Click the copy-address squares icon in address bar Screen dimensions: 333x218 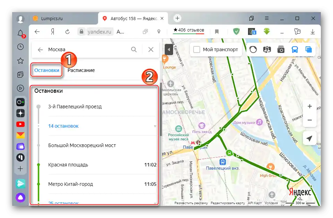click(145, 32)
